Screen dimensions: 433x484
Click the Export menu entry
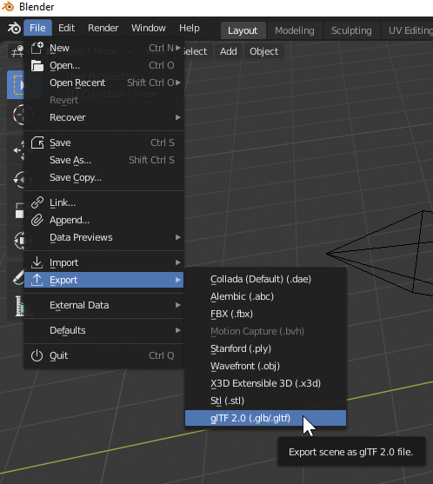click(104, 280)
